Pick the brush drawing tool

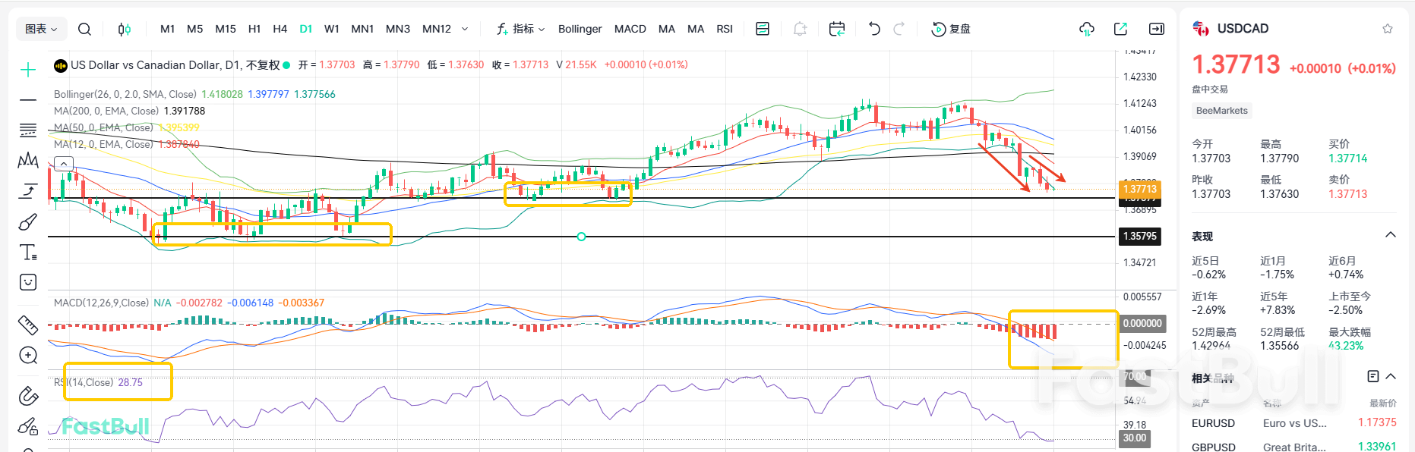(28, 221)
